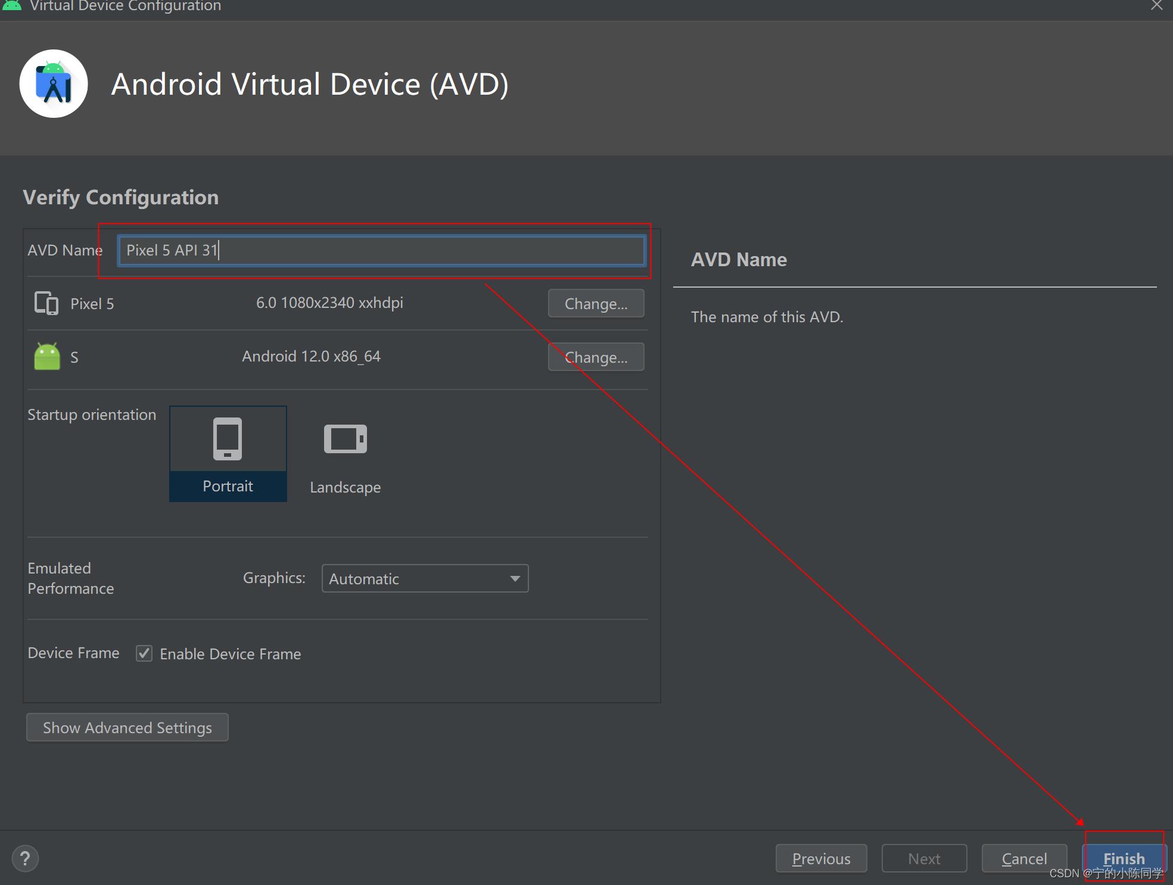Image resolution: width=1173 pixels, height=885 pixels.
Task: Click the Android 12.0 x86_64 text
Action: click(311, 356)
